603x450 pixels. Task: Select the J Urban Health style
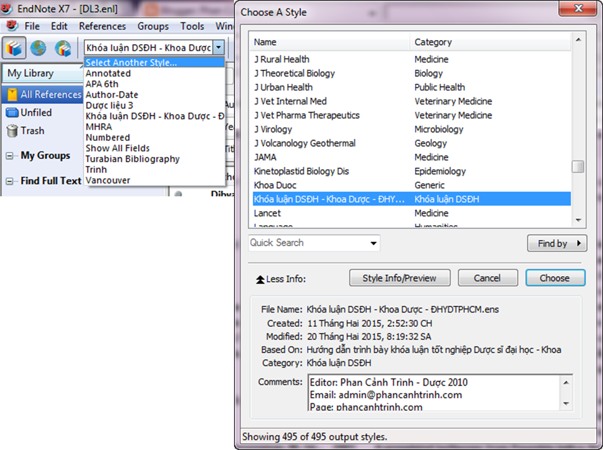pos(412,87)
